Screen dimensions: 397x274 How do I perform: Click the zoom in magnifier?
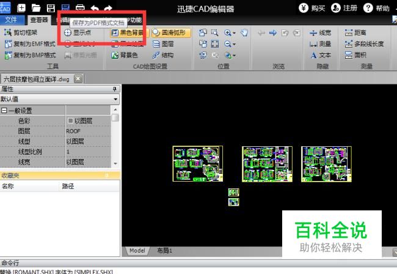pos(227,32)
